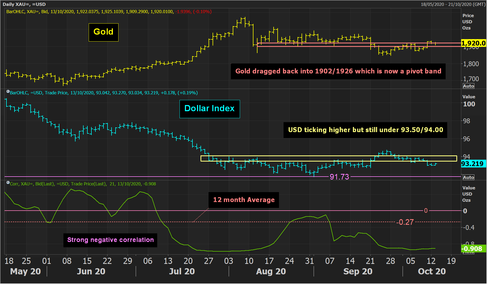Click the Price USD Ozs axis heading
The width and height of the screenshot is (487, 284).
[x=468, y=22]
